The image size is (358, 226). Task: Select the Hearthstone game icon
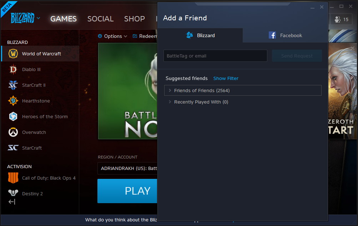[x=13, y=101]
